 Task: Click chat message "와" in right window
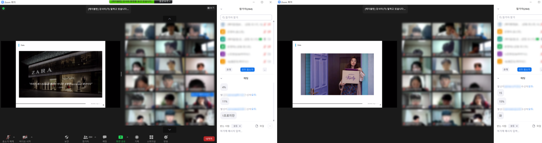(500, 116)
